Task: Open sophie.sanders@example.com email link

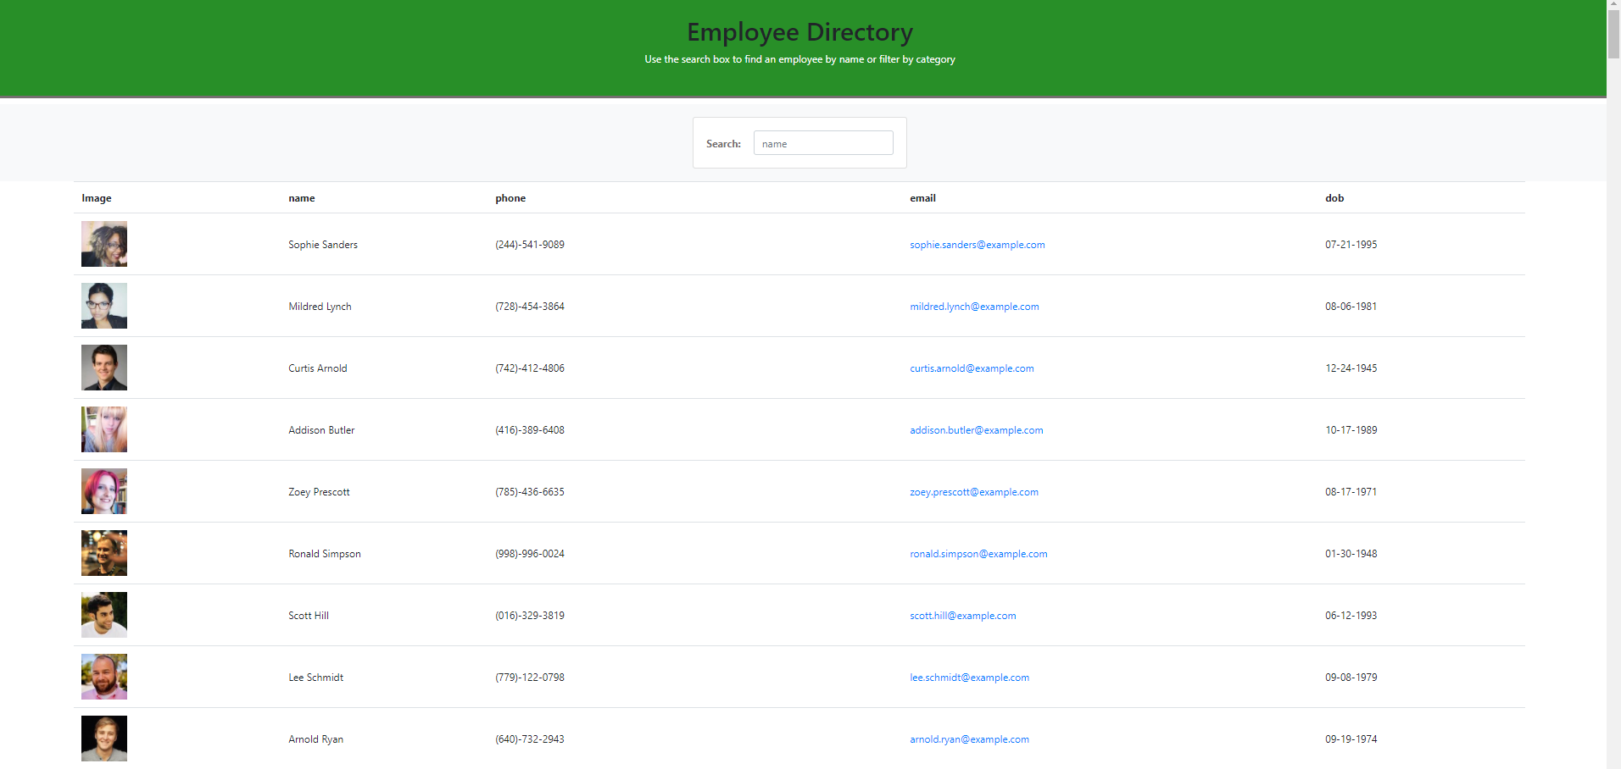Action: tap(977, 244)
